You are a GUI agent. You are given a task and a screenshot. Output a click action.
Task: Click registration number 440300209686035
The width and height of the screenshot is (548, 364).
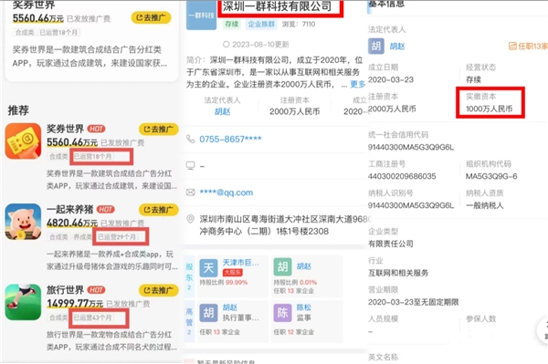tap(402, 176)
